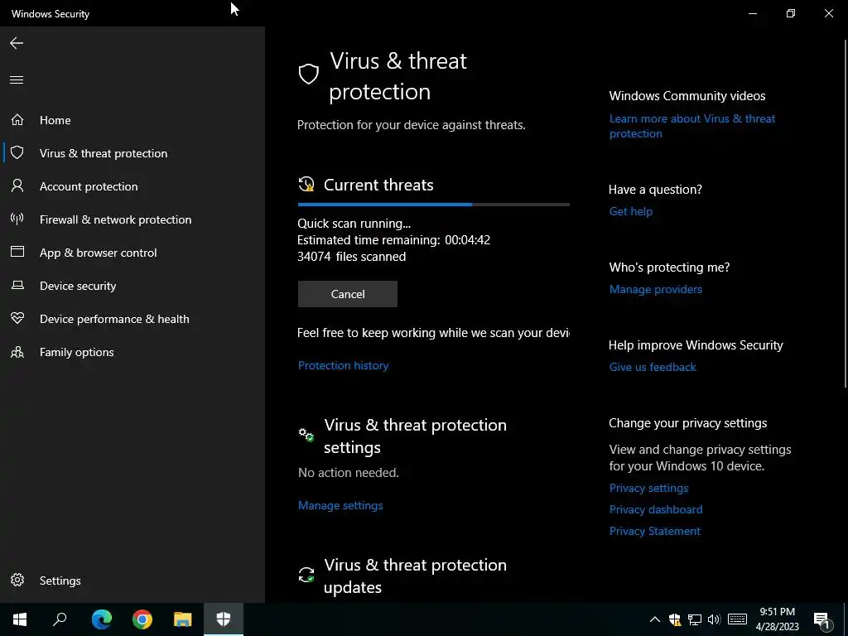Launch Google Chrome from taskbar

coord(142,619)
